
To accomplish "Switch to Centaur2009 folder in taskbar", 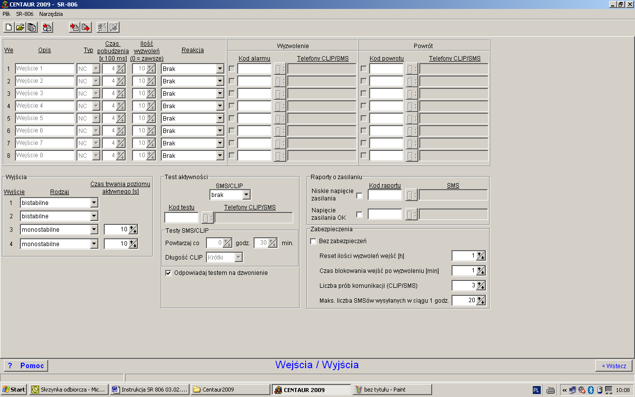I will [x=230, y=390].
